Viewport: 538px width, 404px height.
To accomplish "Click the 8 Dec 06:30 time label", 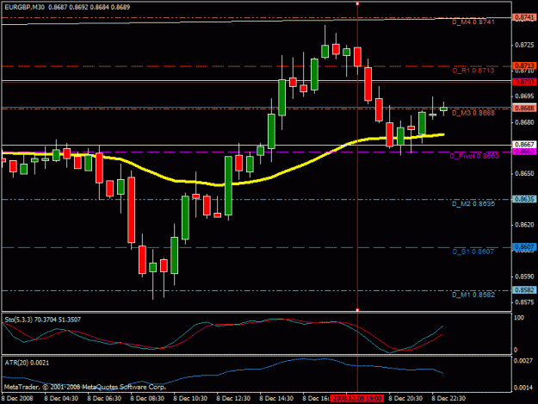I will tap(104, 399).
